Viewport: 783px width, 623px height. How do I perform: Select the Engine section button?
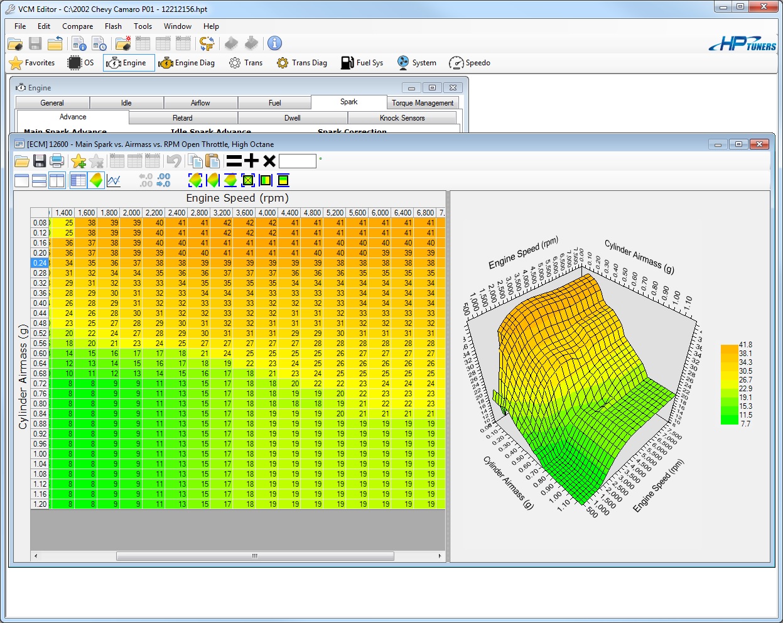pyautogui.click(x=129, y=63)
